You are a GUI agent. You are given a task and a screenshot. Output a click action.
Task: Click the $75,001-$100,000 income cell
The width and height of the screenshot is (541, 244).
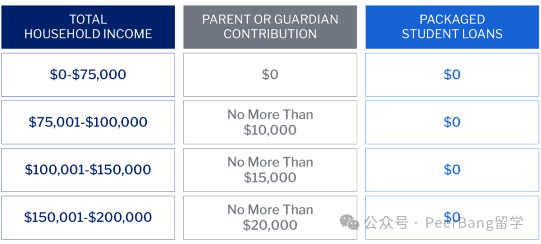pos(88,122)
